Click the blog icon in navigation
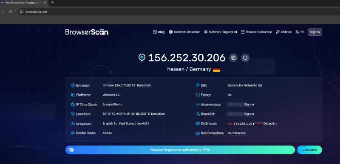Image resolution: width=340 pixels, height=164 pixels. pos(155,32)
